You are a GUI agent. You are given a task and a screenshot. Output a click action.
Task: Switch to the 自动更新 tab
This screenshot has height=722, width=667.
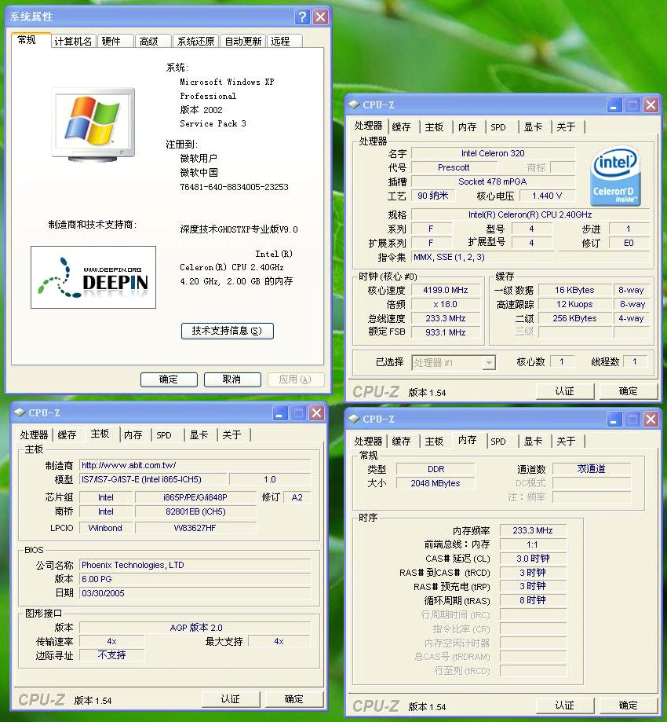coord(242,41)
